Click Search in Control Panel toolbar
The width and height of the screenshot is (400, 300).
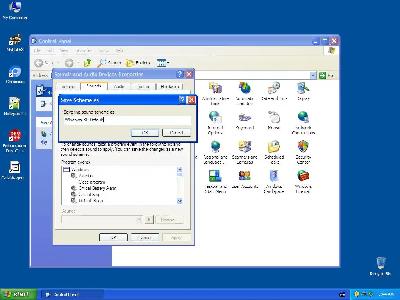[109, 63]
